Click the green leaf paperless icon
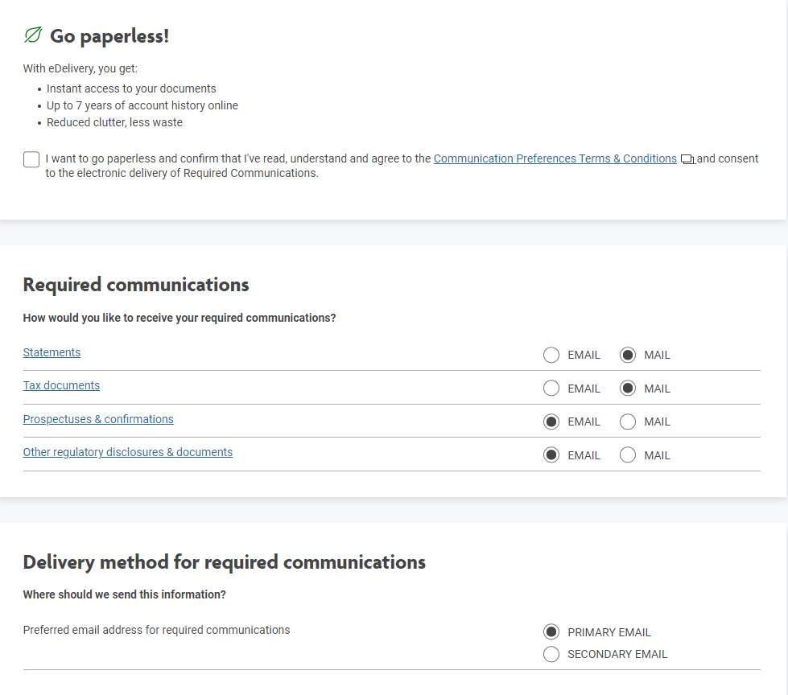Viewport: 788px width, 695px height. (33, 35)
